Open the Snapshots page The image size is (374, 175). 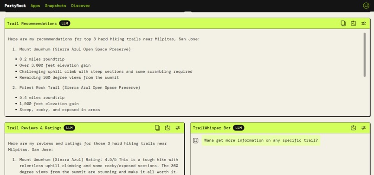[x=56, y=6]
